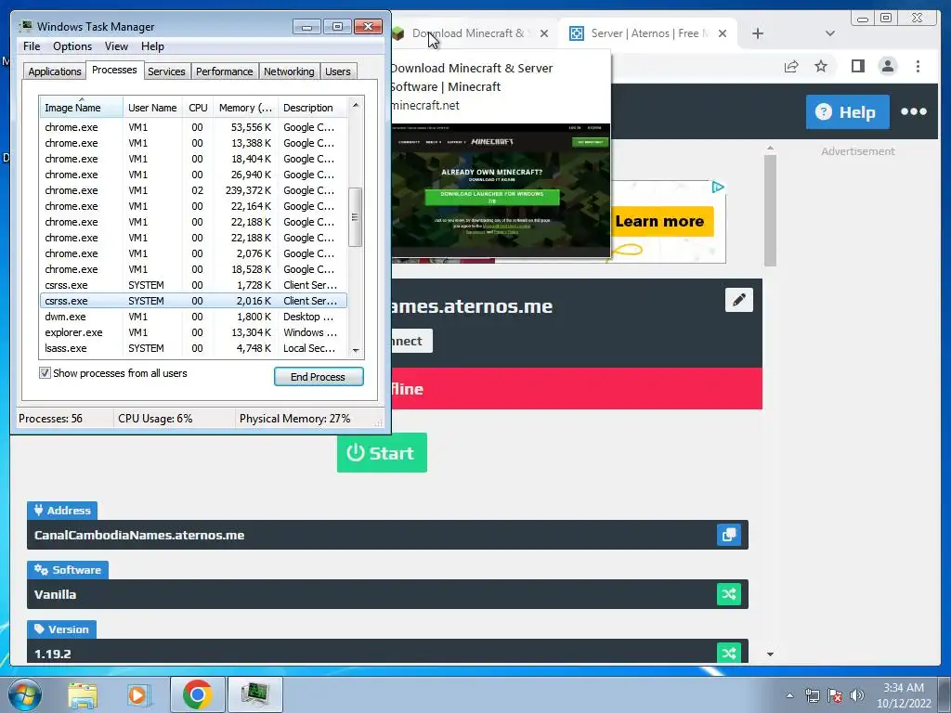Image resolution: width=951 pixels, height=713 pixels.
Task: Open a new Chrome tab with plus icon
Action: [758, 33]
